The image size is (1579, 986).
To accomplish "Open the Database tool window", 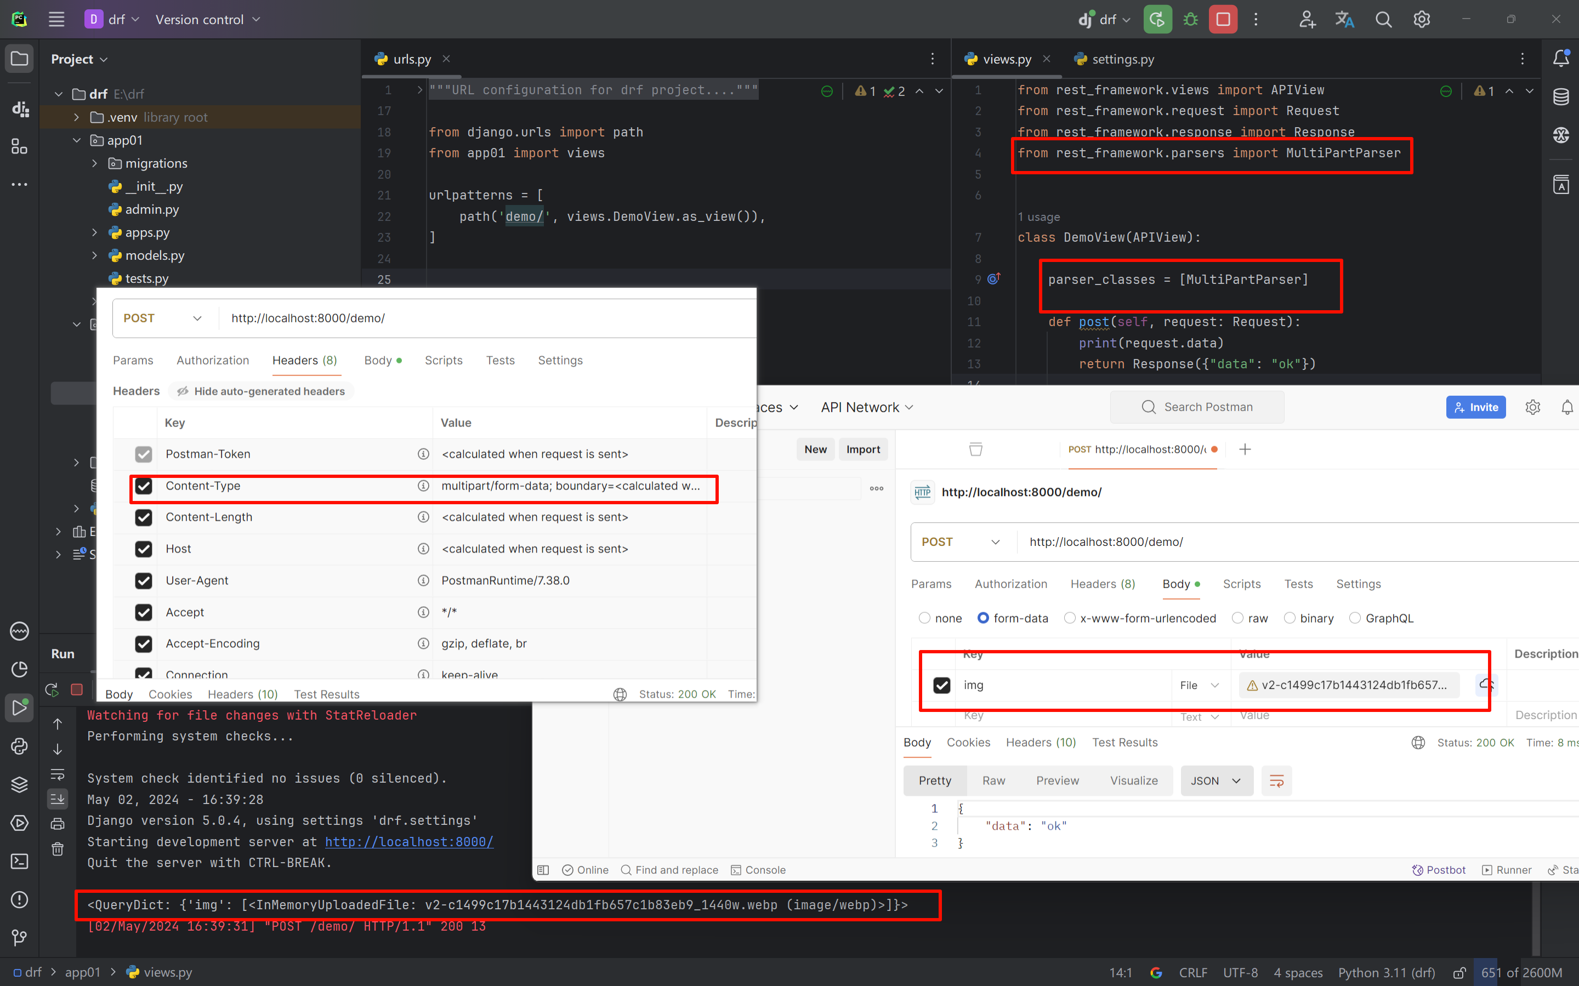I will 1561,96.
